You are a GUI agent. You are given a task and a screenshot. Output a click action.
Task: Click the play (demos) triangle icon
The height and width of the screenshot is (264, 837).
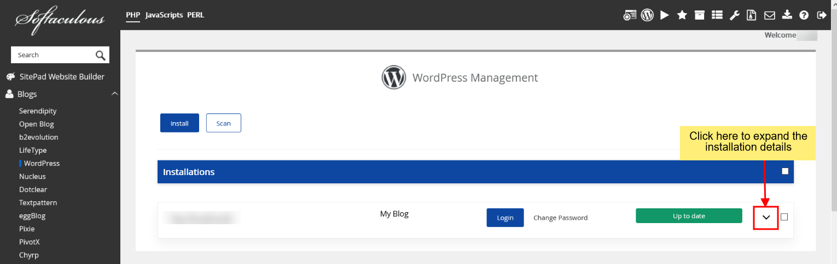665,15
